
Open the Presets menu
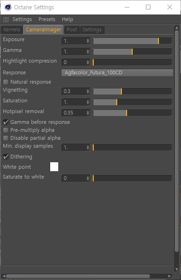click(47, 19)
